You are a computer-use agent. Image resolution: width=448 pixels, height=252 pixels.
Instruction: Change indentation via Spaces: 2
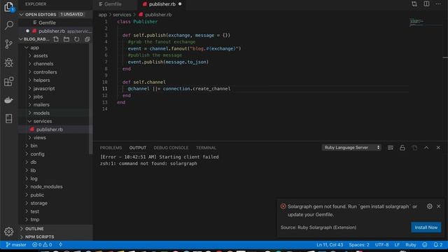click(359, 245)
